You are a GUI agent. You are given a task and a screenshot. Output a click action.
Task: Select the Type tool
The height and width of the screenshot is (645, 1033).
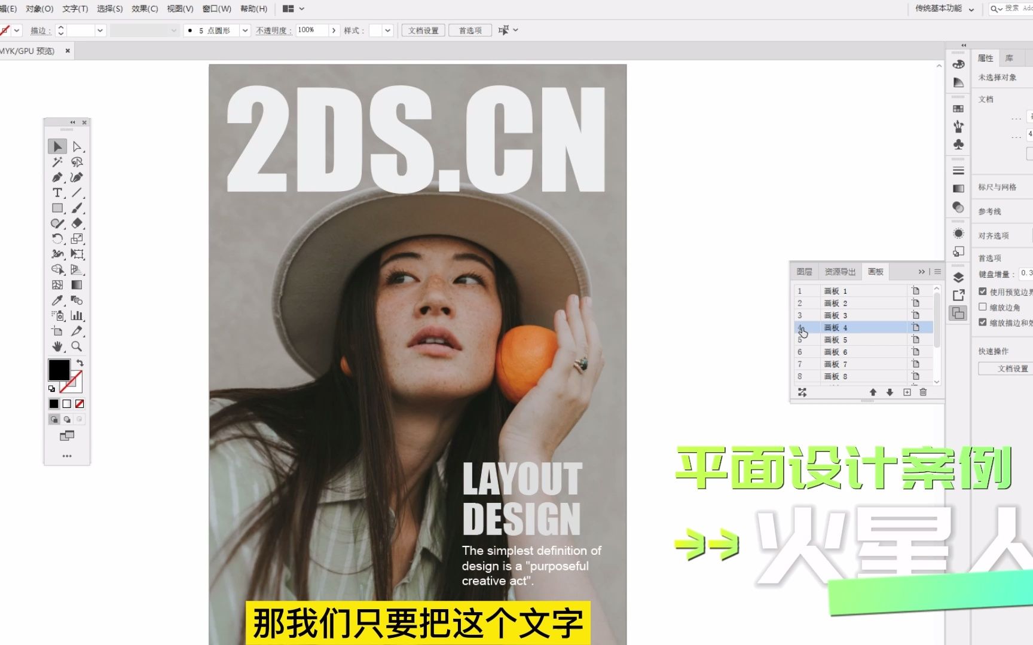click(57, 192)
